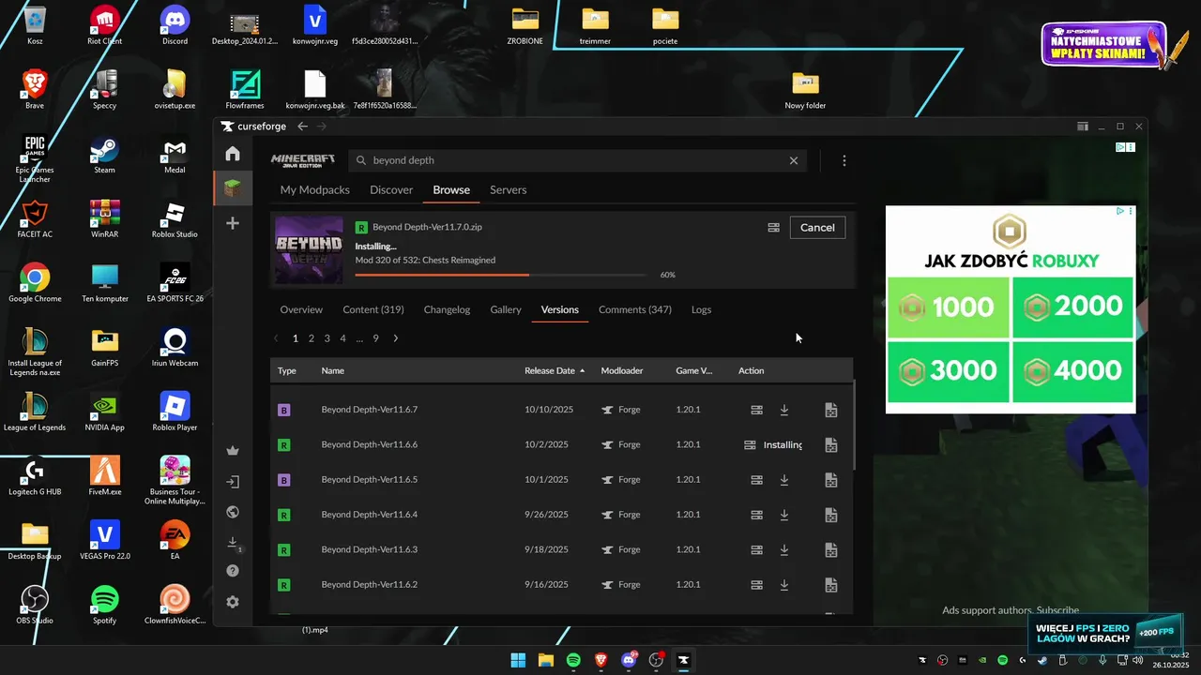Open the help question mark icon

coord(233,571)
